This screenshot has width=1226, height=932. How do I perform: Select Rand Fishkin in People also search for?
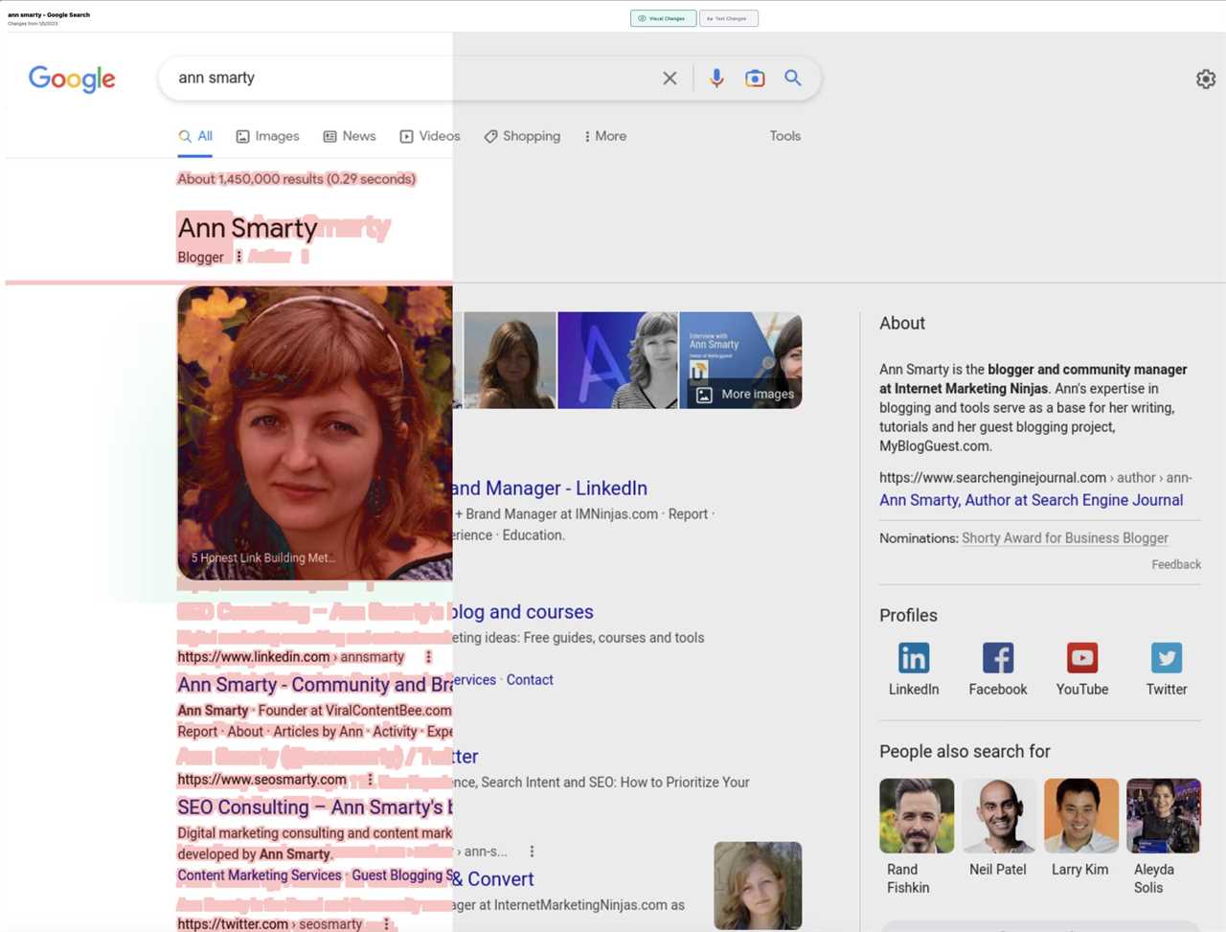[x=917, y=837]
